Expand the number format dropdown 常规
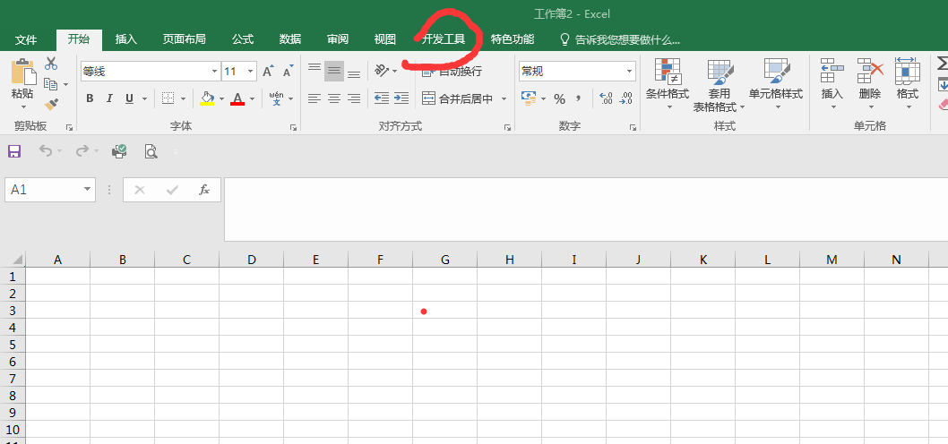This screenshot has width=948, height=444. pyautogui.click(x=630, y=71)
